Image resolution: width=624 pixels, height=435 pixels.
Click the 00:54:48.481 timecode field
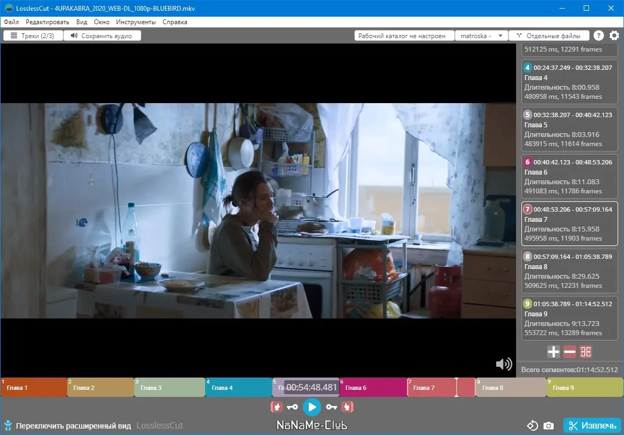pyautogui.click(x=311, y=387)
